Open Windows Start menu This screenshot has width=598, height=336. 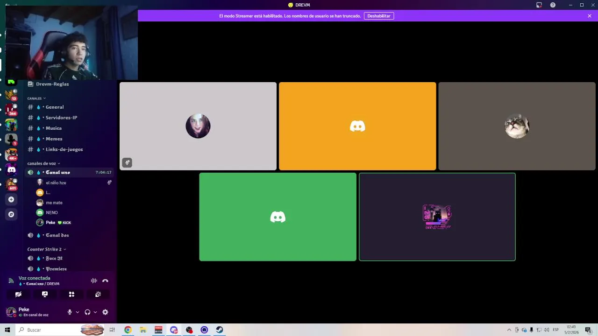(7, 330)
